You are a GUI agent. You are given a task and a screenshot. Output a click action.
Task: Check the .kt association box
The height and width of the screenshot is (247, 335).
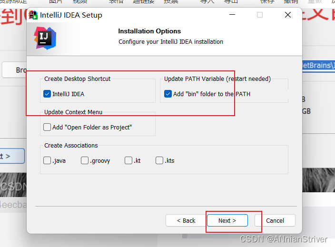(x=128, y=160)
